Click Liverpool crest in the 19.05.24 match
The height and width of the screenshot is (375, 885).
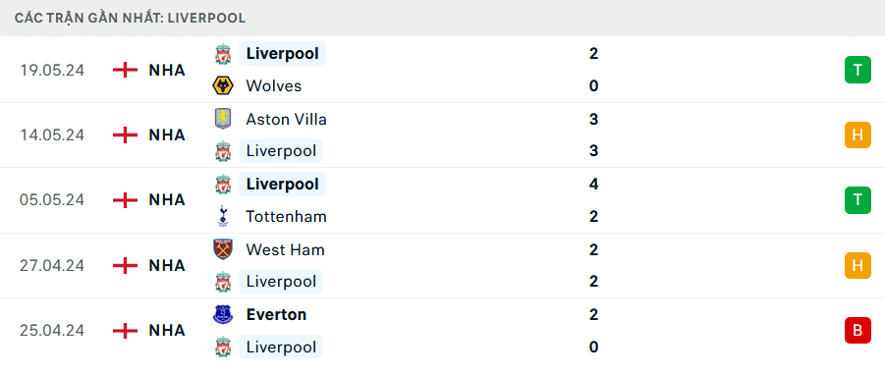pos(223,54)
